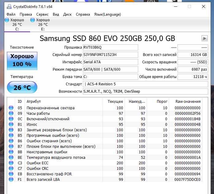Select Температура воздушного потока row
Image resolution: width=214 pixels, height=194 pixels.
point(105,157)
